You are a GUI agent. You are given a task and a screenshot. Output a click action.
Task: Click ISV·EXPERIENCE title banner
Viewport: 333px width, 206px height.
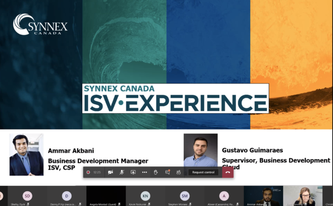tap(176, 98)
